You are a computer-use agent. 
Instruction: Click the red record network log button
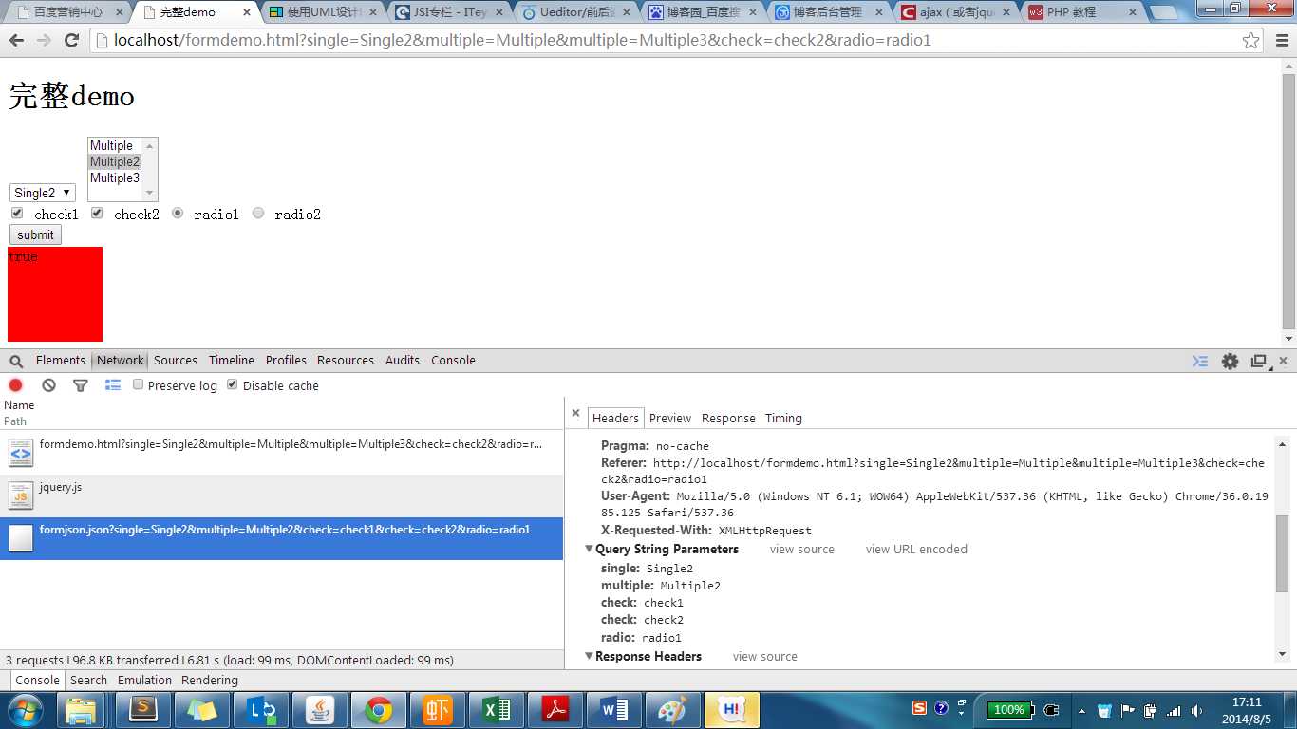click(15, 385)
